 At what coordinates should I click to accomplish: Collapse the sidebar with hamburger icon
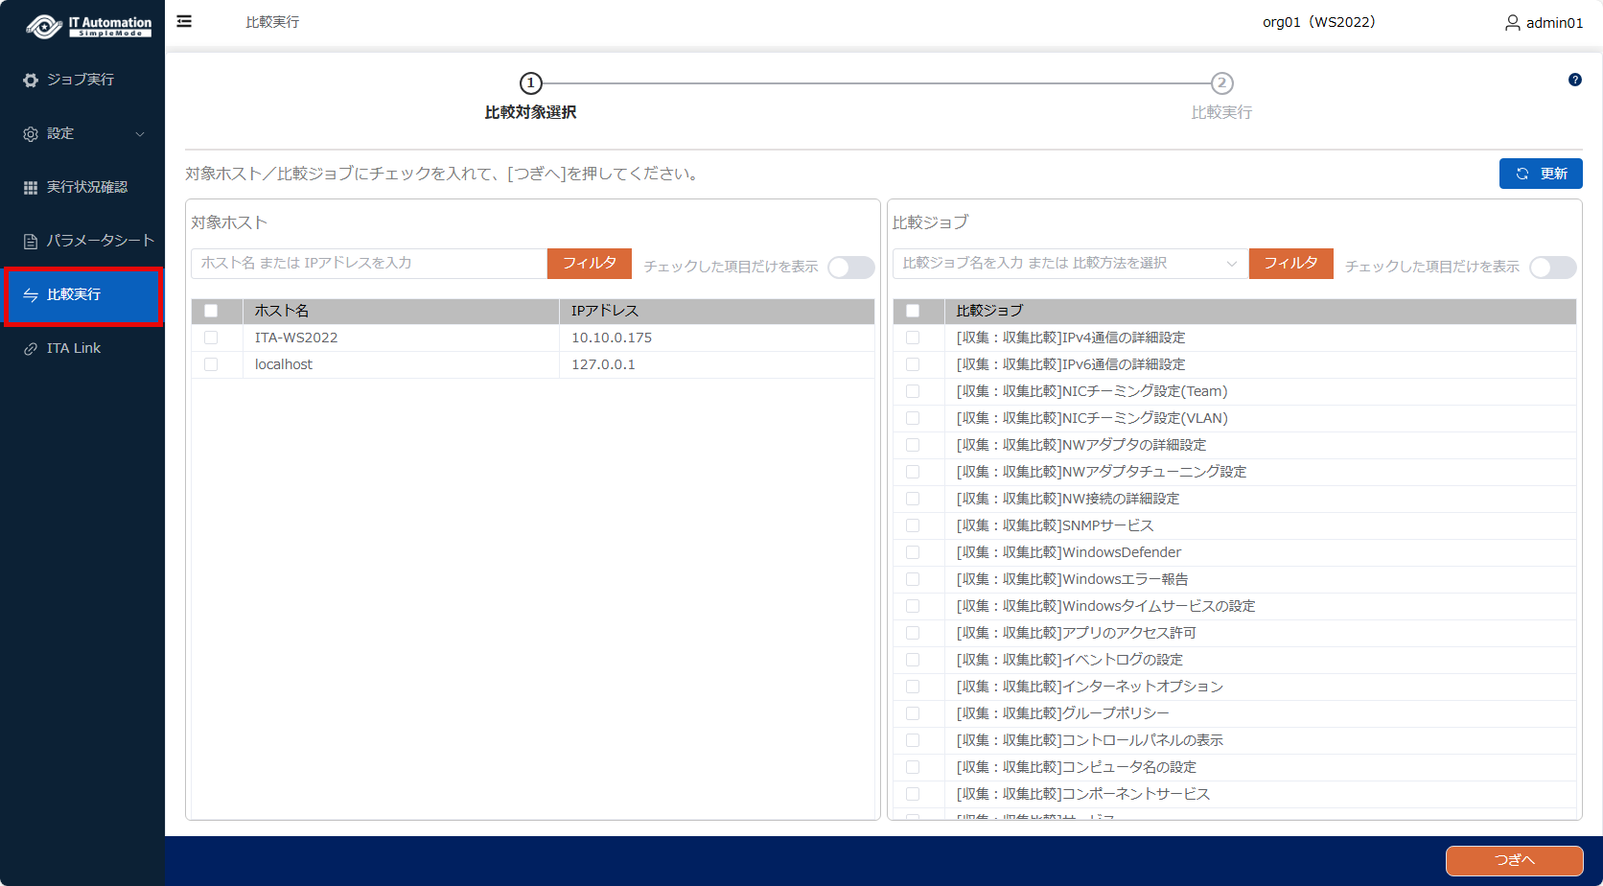(184, 21)
